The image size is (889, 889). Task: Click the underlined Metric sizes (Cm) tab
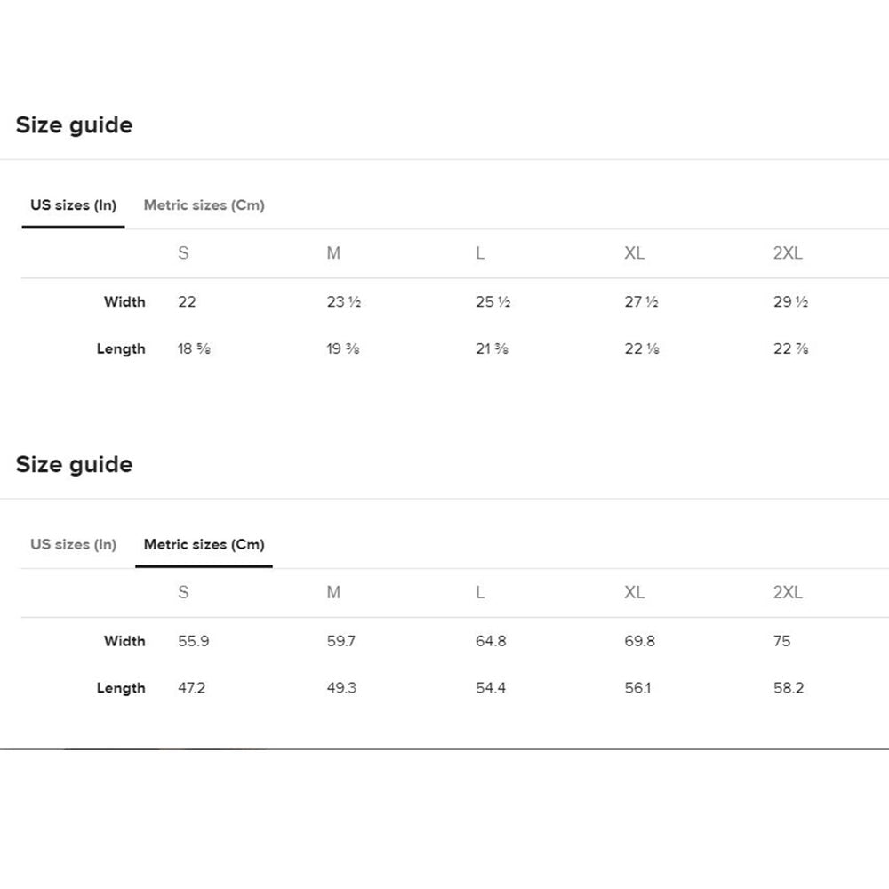[204, 544]
